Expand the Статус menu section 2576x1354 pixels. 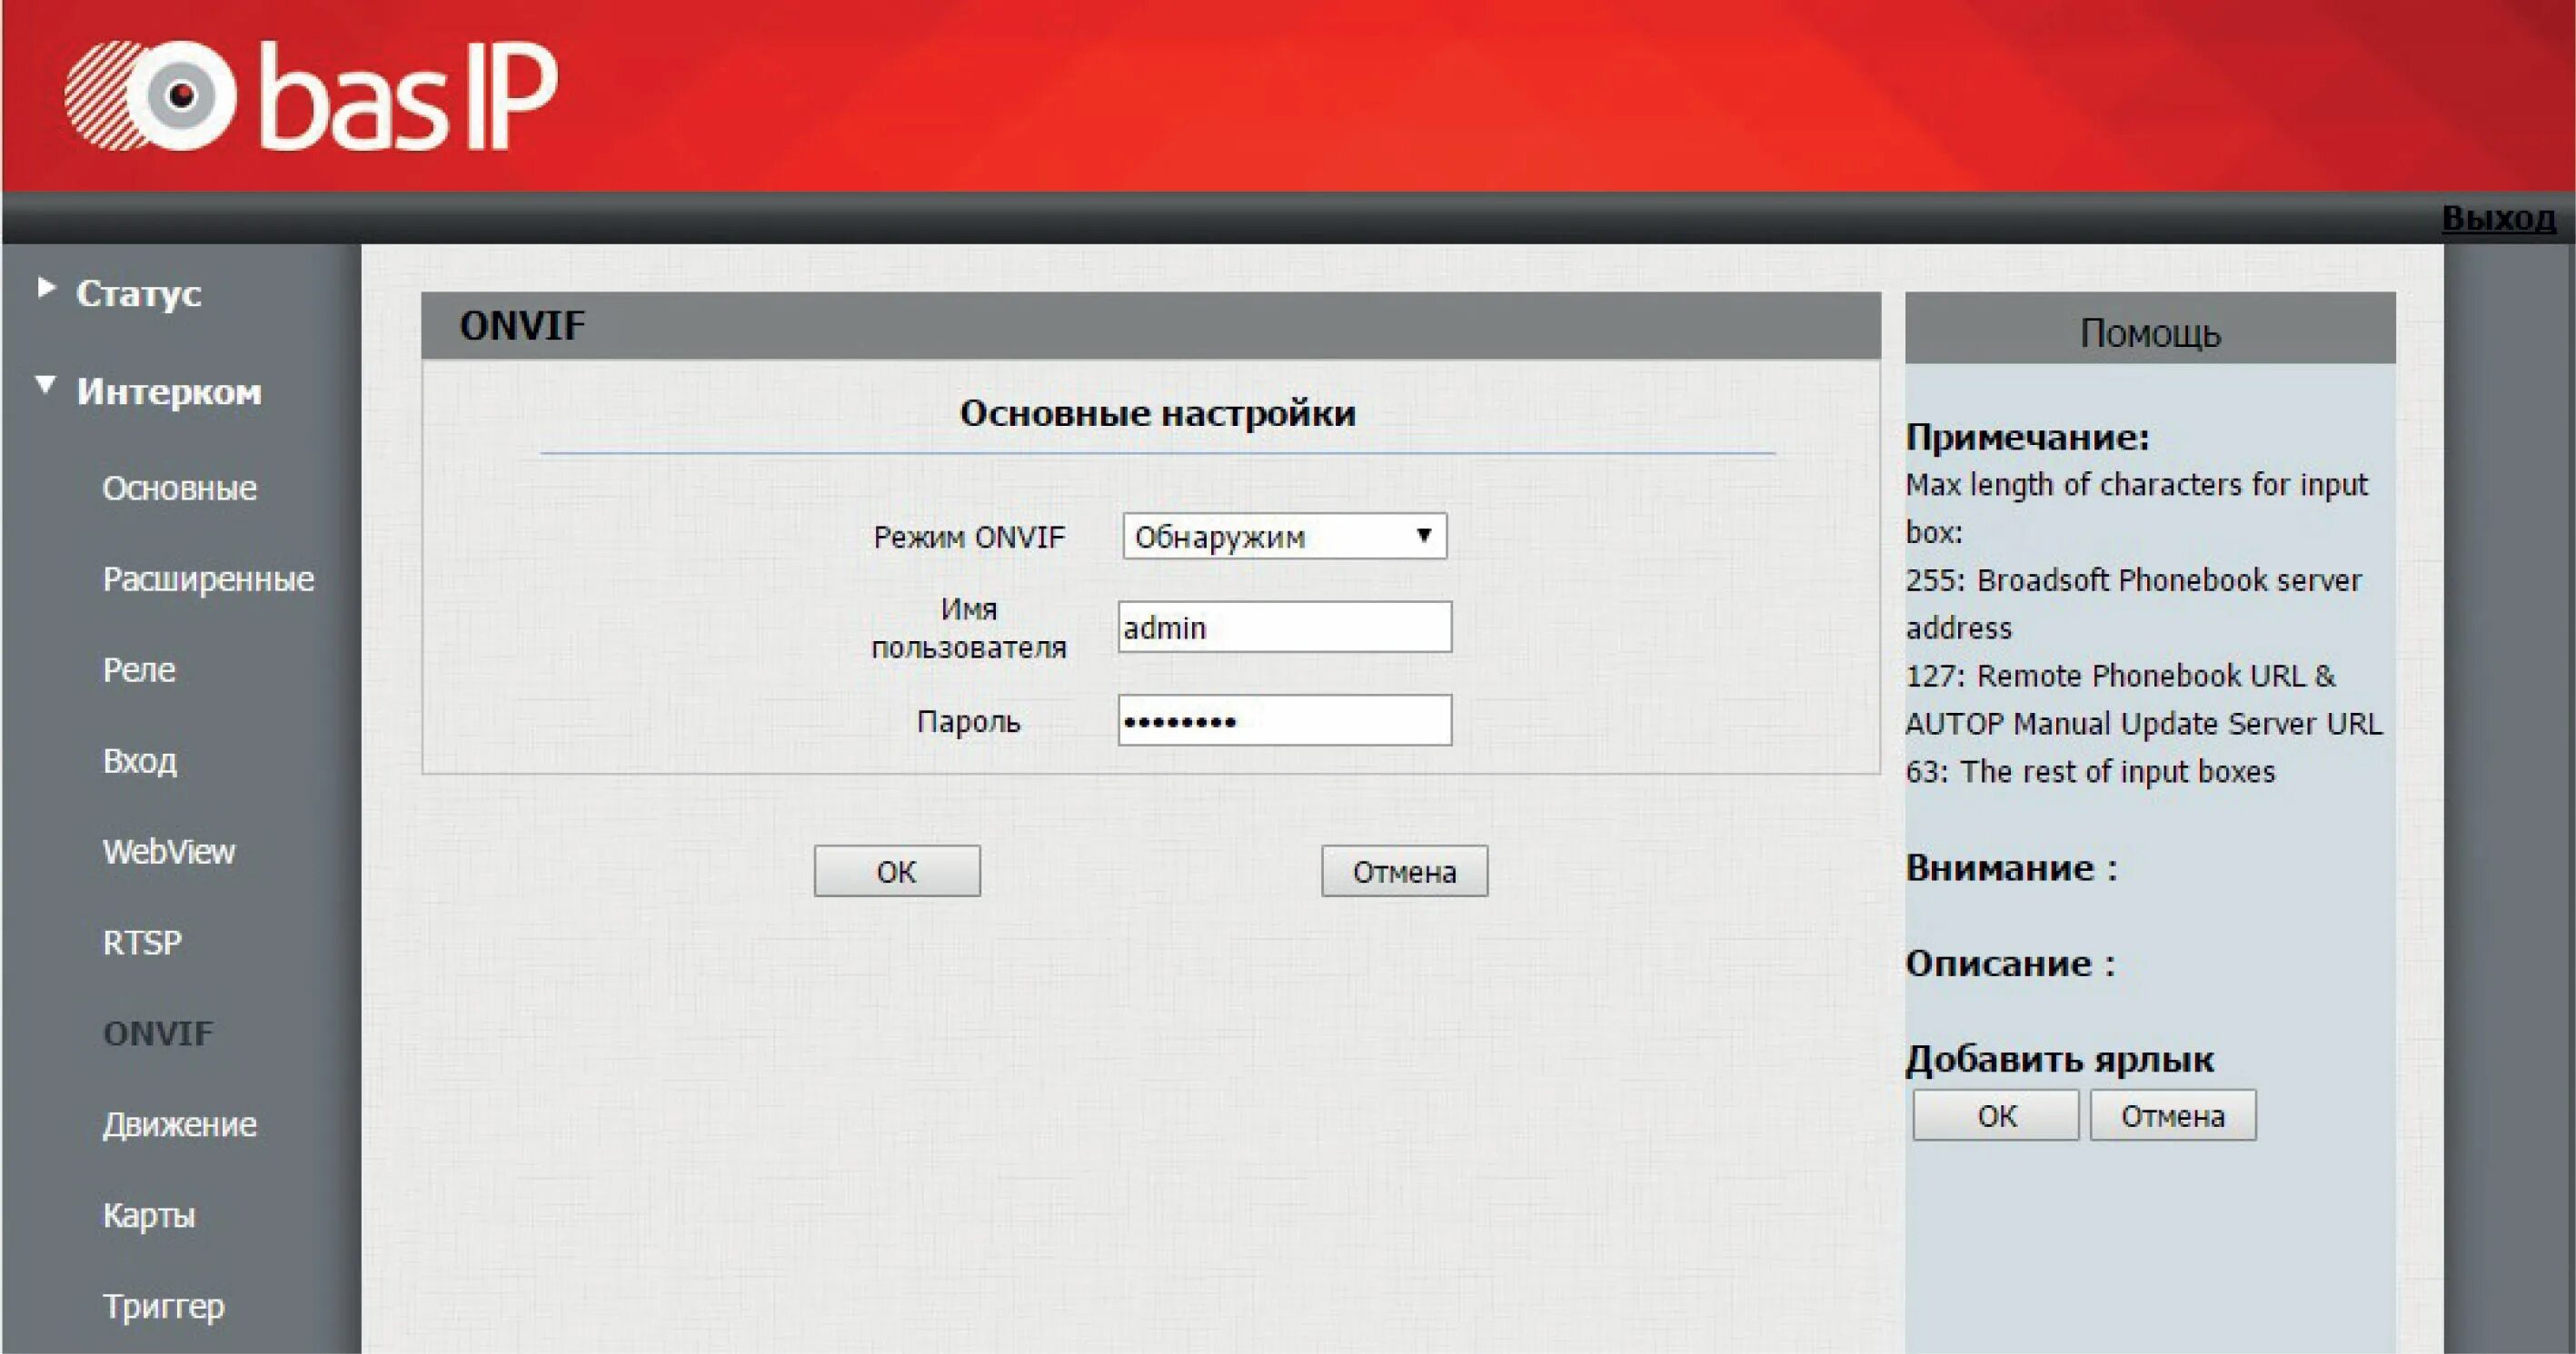pos(138,292)
